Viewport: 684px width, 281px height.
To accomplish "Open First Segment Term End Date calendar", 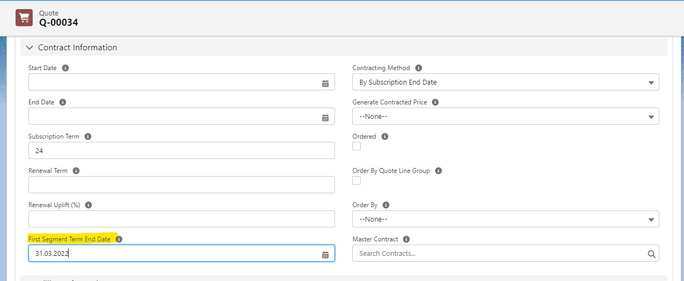I will click(x=325, y=254).
